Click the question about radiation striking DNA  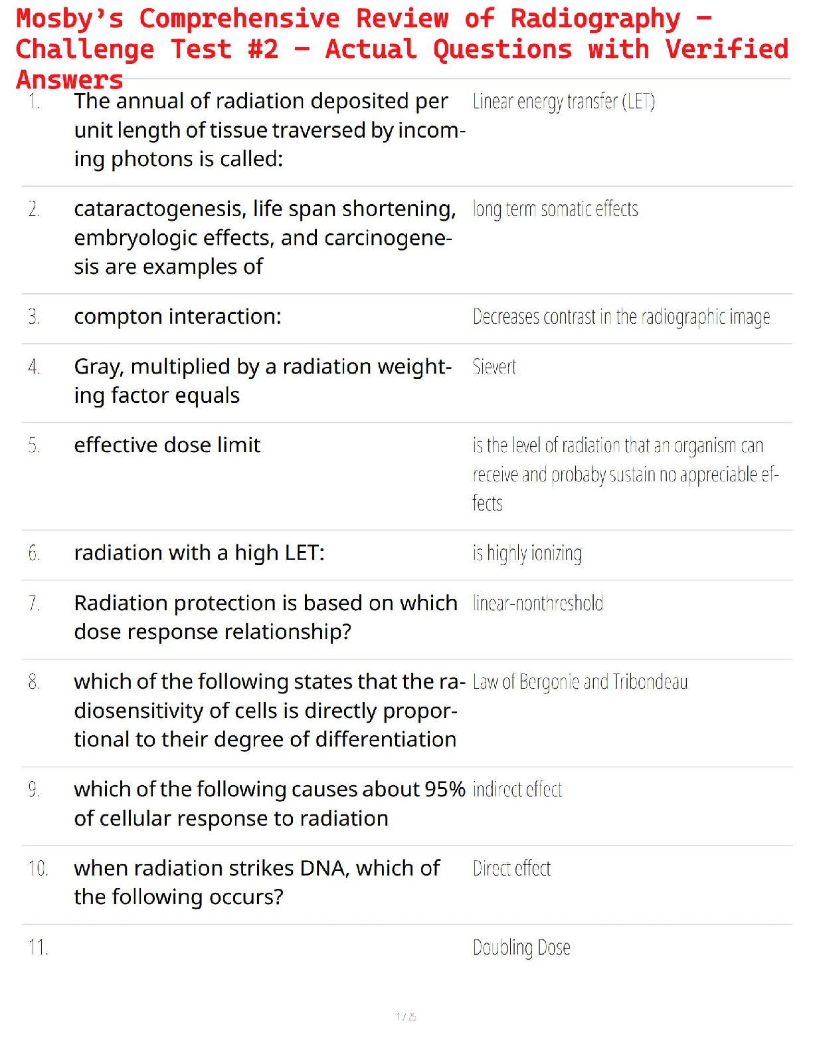256,882
